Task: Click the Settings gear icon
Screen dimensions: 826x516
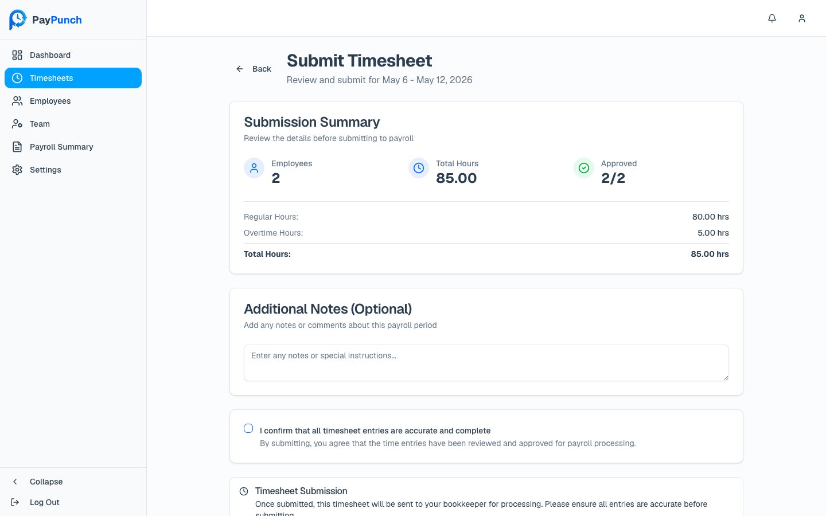Action: pos(17,170)
